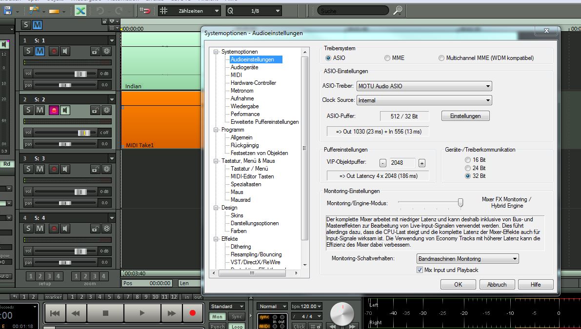Select the MME driver system radio button
The image size is (581, 329).
click(387, 58)
